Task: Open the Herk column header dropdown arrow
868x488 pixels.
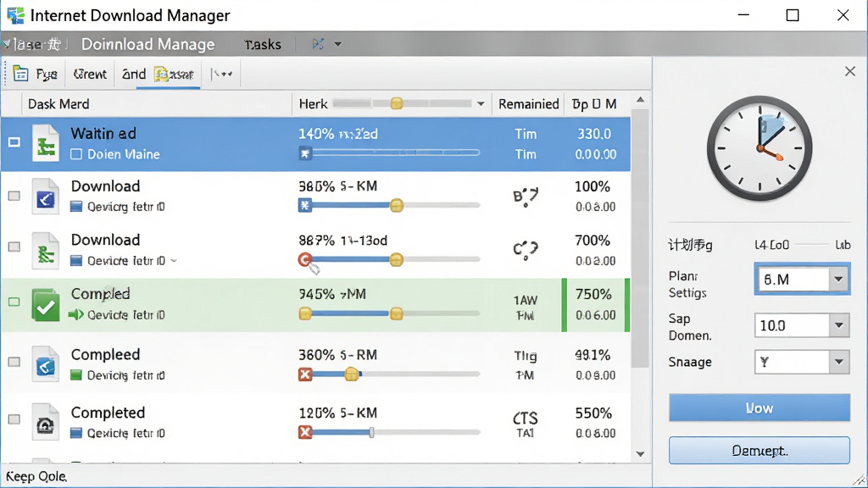Action: [x=481, y=104]
